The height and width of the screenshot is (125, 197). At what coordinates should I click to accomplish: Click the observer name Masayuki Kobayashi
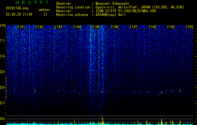(x=112, y=3)
